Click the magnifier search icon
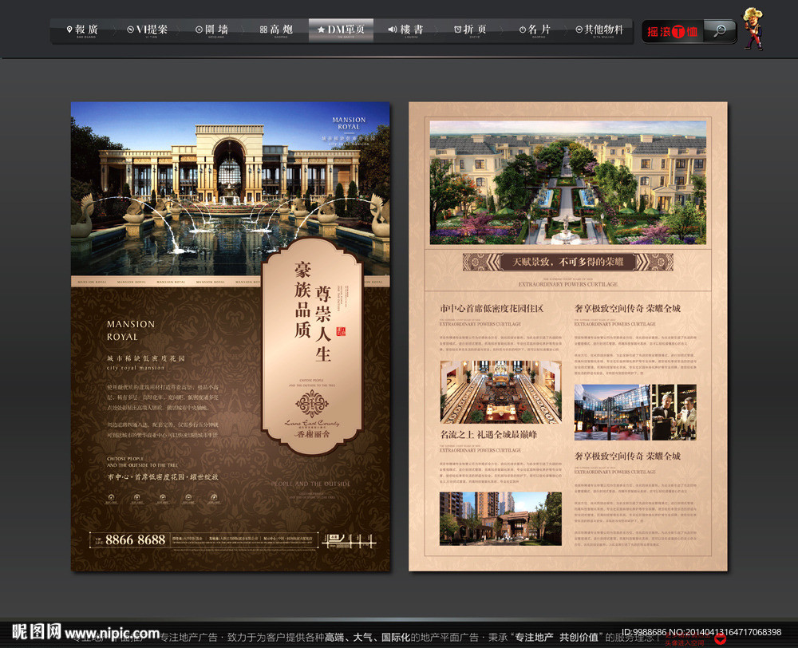The width and height of the screenshot is (798, 648). point(720,32)
